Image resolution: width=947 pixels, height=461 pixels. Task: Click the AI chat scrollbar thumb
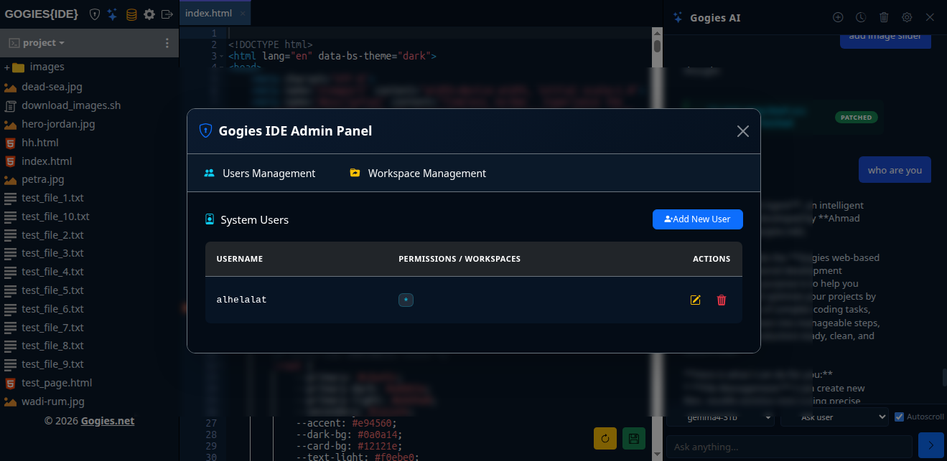click(944, 377)
